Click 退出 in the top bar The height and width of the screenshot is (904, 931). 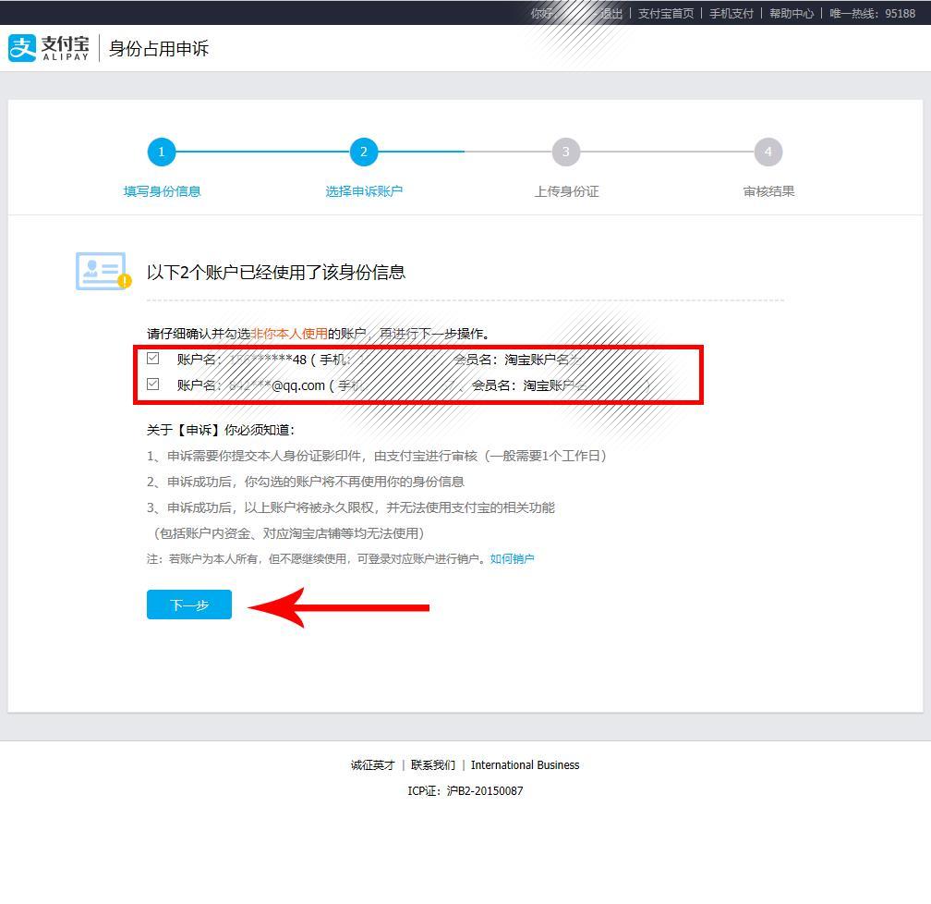click(611, 13)
